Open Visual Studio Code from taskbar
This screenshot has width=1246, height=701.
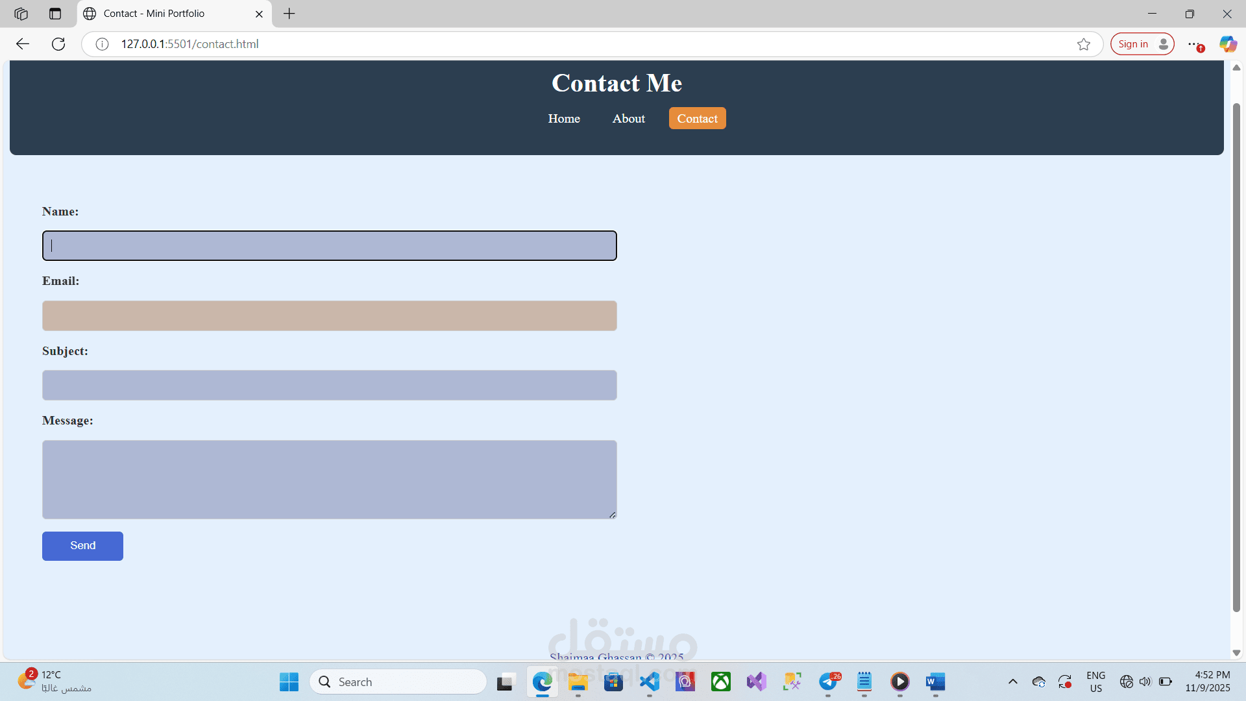pos(649,682)
